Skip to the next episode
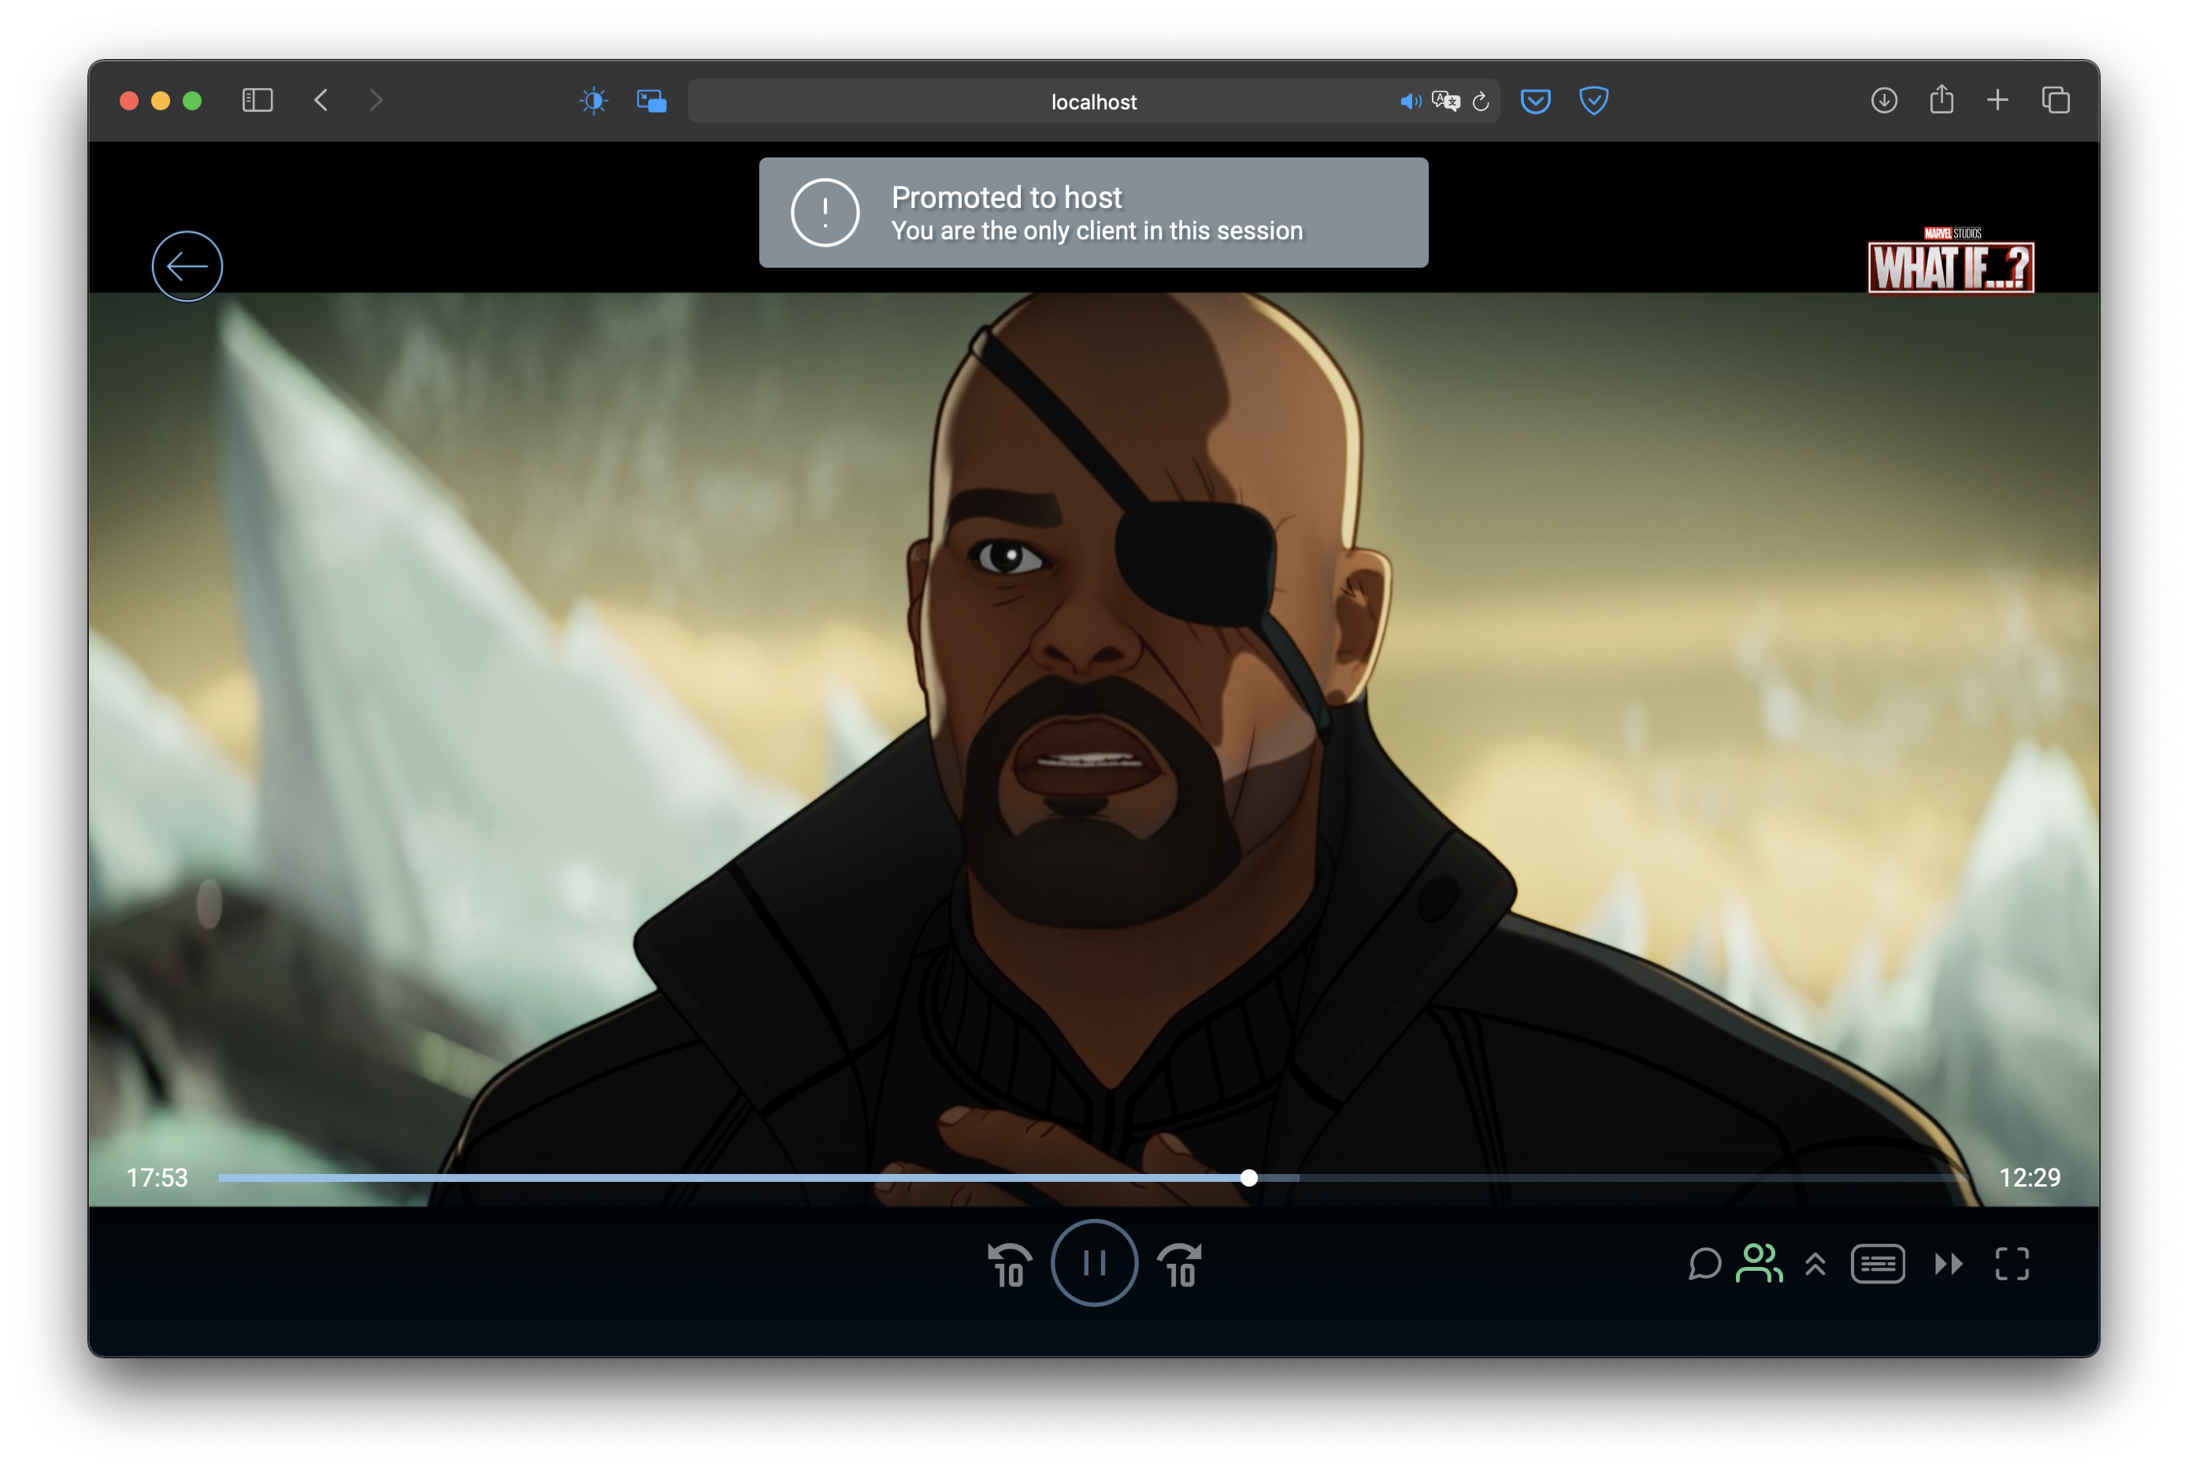This screenshot has width=2188, height=1474. click(1949, 1265)
